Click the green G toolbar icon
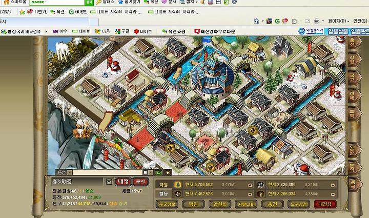The height and width of the screenshot is (218, 369). pos(277,21)
